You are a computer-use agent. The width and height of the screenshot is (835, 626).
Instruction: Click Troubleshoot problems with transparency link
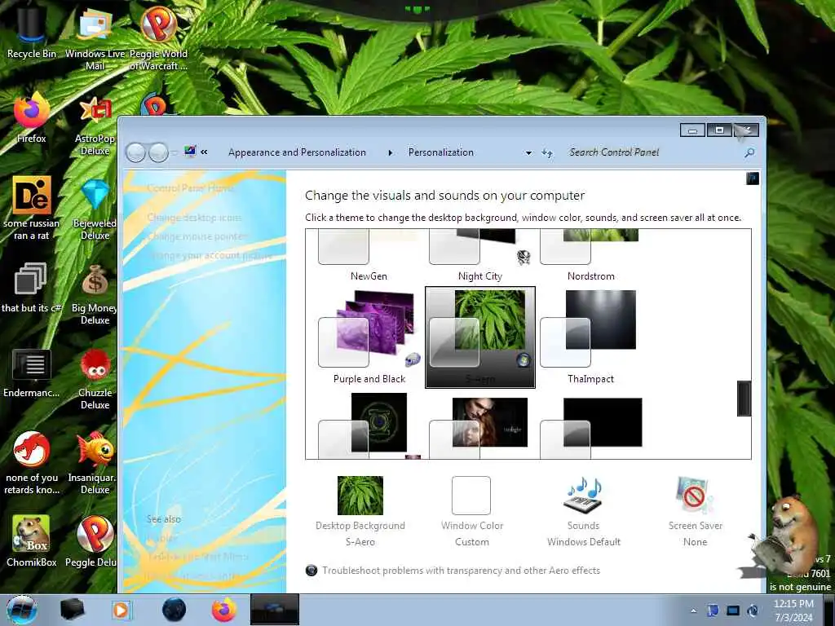point(461,570)
